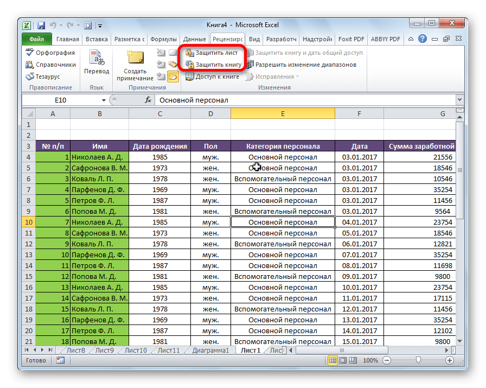Open the Excel application icon menu
The image size is (486, 388).
point(27,26)
